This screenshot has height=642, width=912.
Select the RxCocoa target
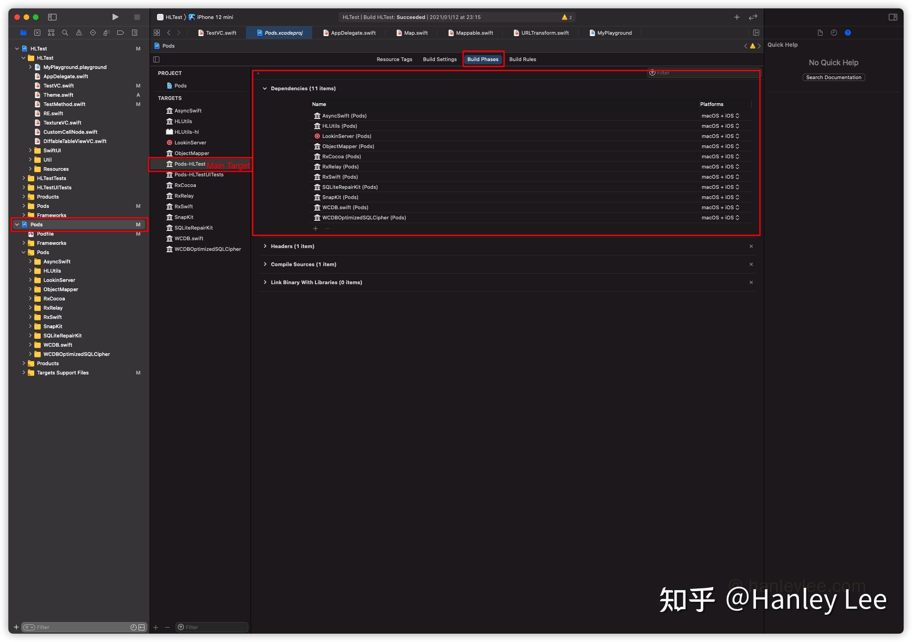(185, 185)
